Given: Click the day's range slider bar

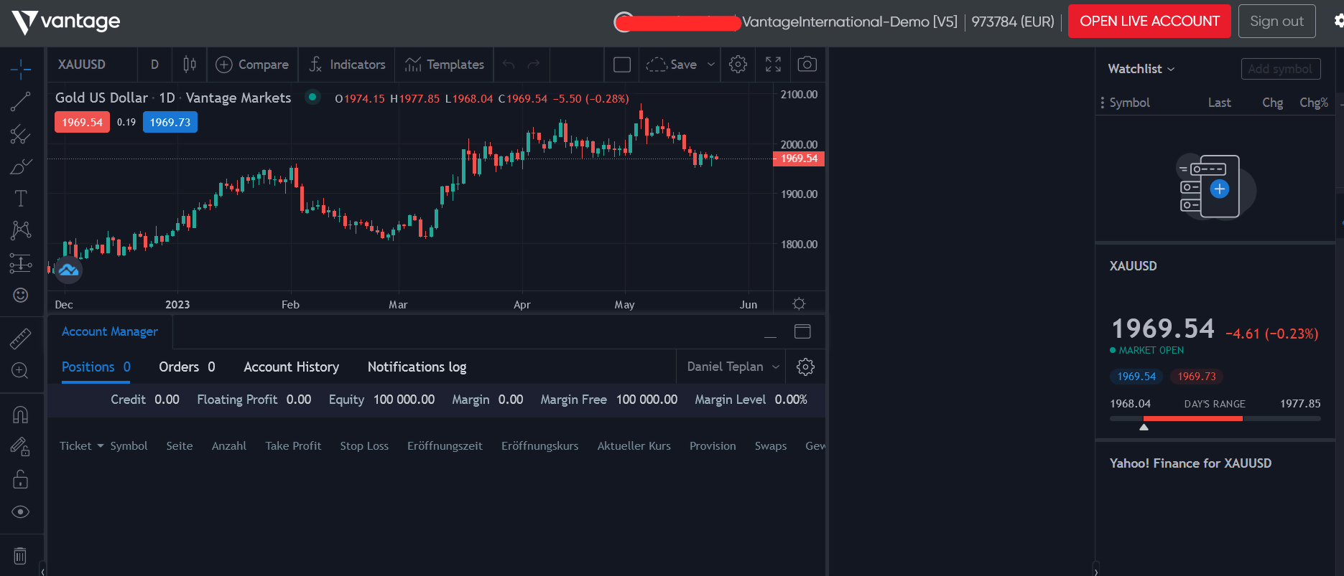Looking at the screenshot, I should click(1215, 418).
